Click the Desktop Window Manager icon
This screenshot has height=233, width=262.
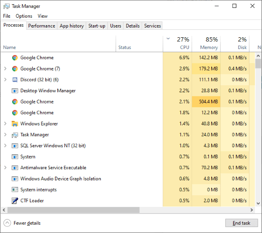click(15, 91)
